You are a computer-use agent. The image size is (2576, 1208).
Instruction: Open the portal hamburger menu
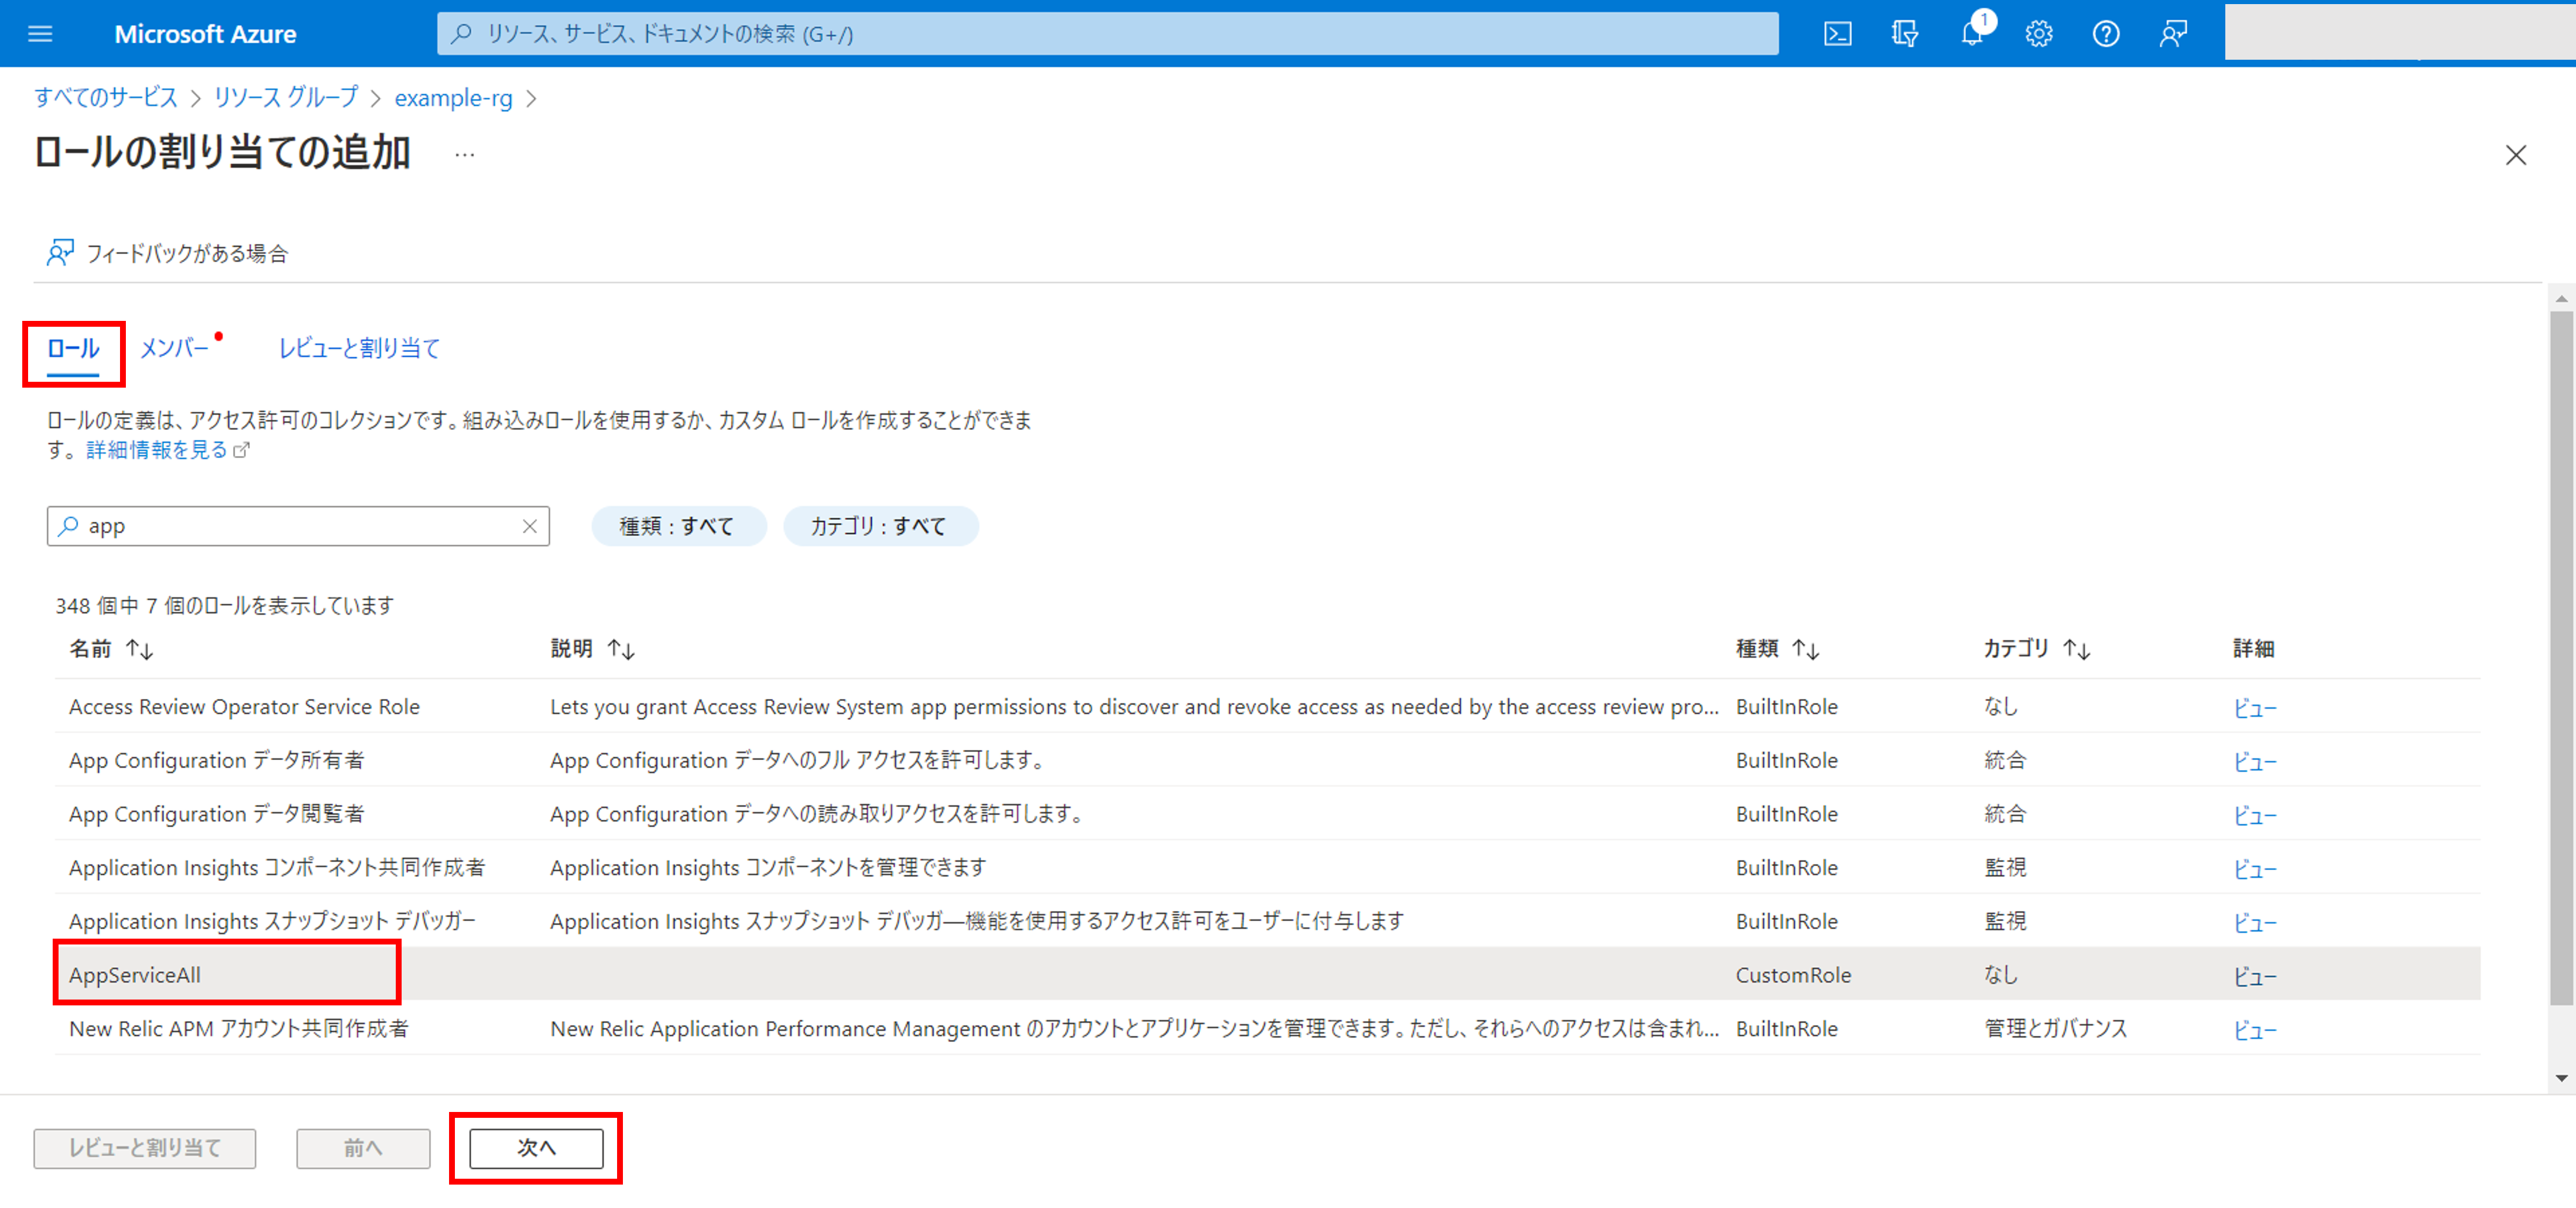[39, 33]
